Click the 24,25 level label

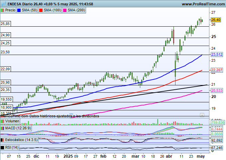tap(5, 43)
